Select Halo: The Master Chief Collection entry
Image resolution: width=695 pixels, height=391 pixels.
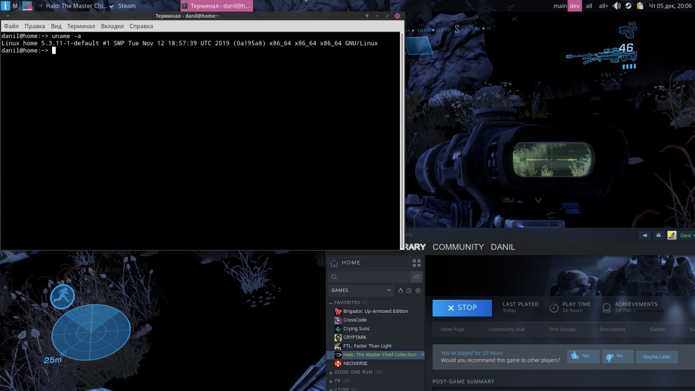coord(375,355)
